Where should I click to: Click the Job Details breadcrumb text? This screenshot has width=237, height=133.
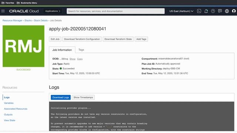click(x=56, y=20)
